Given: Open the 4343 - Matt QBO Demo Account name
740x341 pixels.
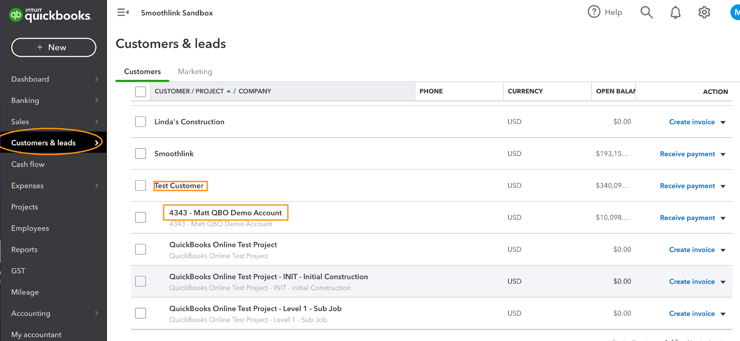Looking at the screenshot, I should click(x=225, y=213).
